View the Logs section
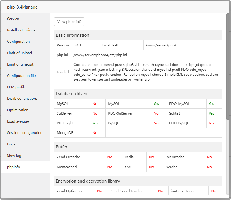Screen dimensions: 231x200 [11, 144]
